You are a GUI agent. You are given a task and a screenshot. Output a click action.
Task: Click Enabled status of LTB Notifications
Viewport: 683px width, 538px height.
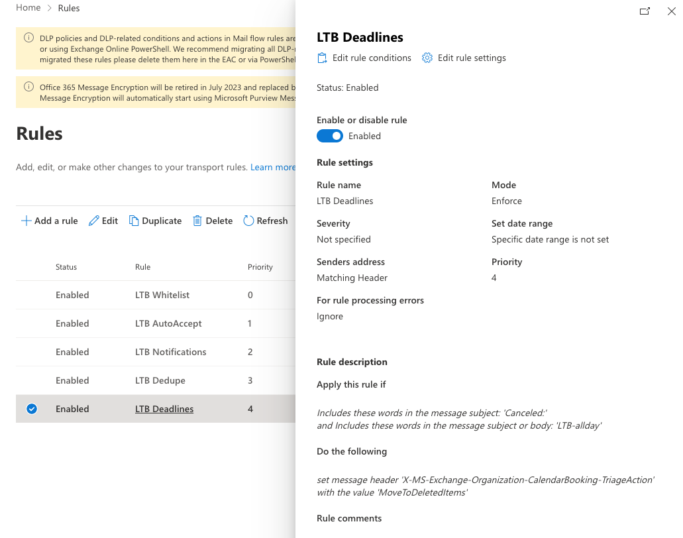point(72,352)
